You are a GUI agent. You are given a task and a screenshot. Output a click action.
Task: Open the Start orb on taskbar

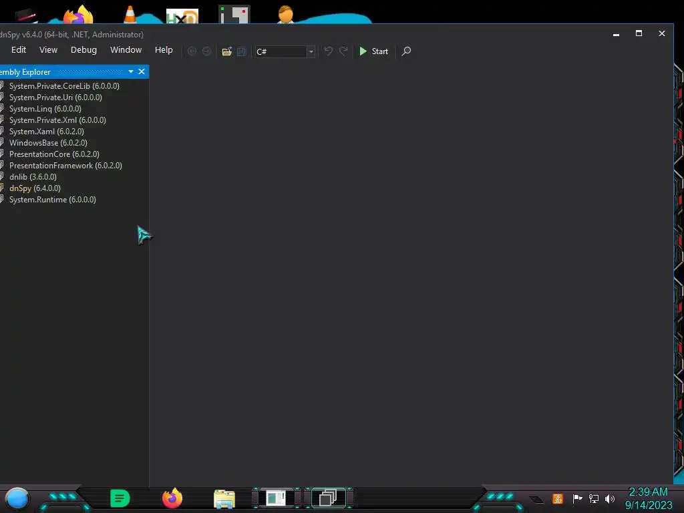17,498
